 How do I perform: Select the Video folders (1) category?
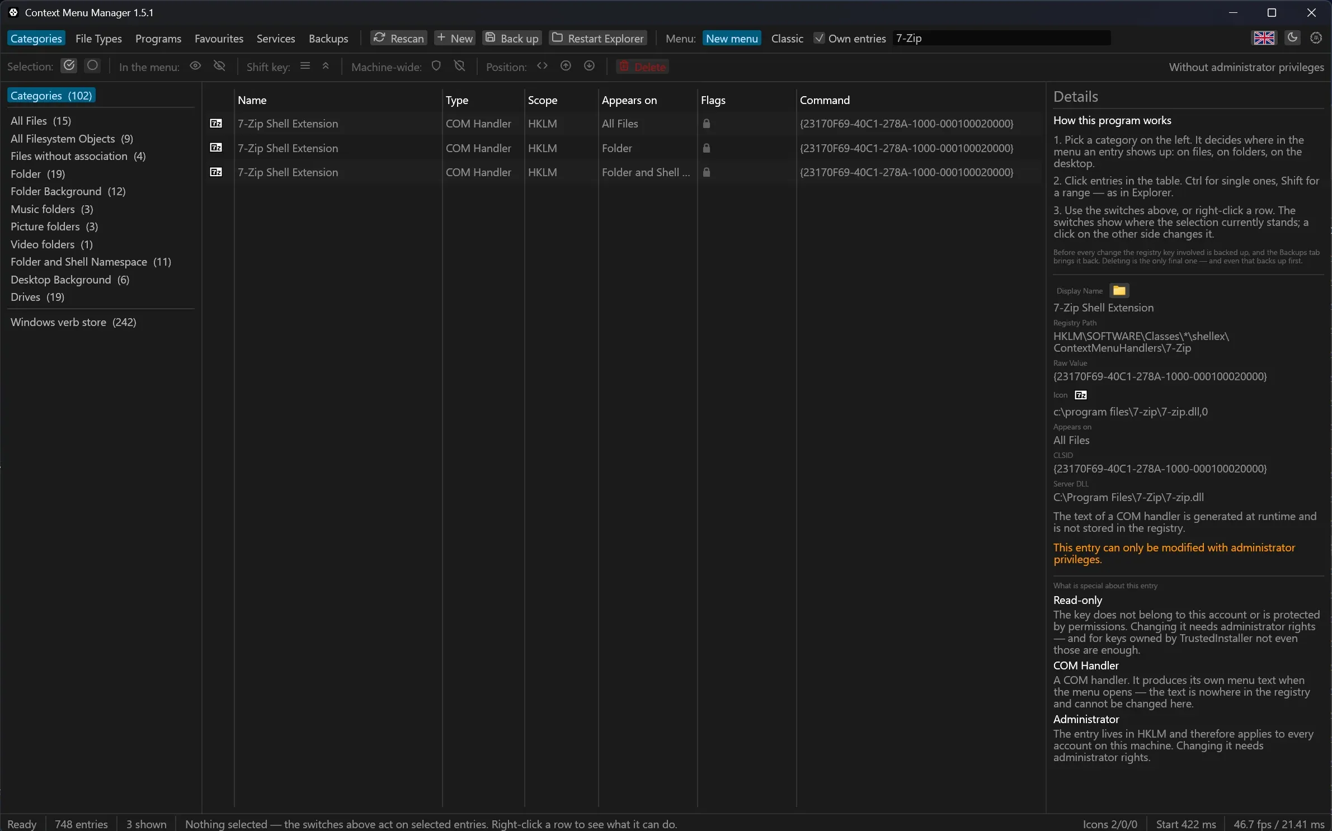[x=51, y=244]
